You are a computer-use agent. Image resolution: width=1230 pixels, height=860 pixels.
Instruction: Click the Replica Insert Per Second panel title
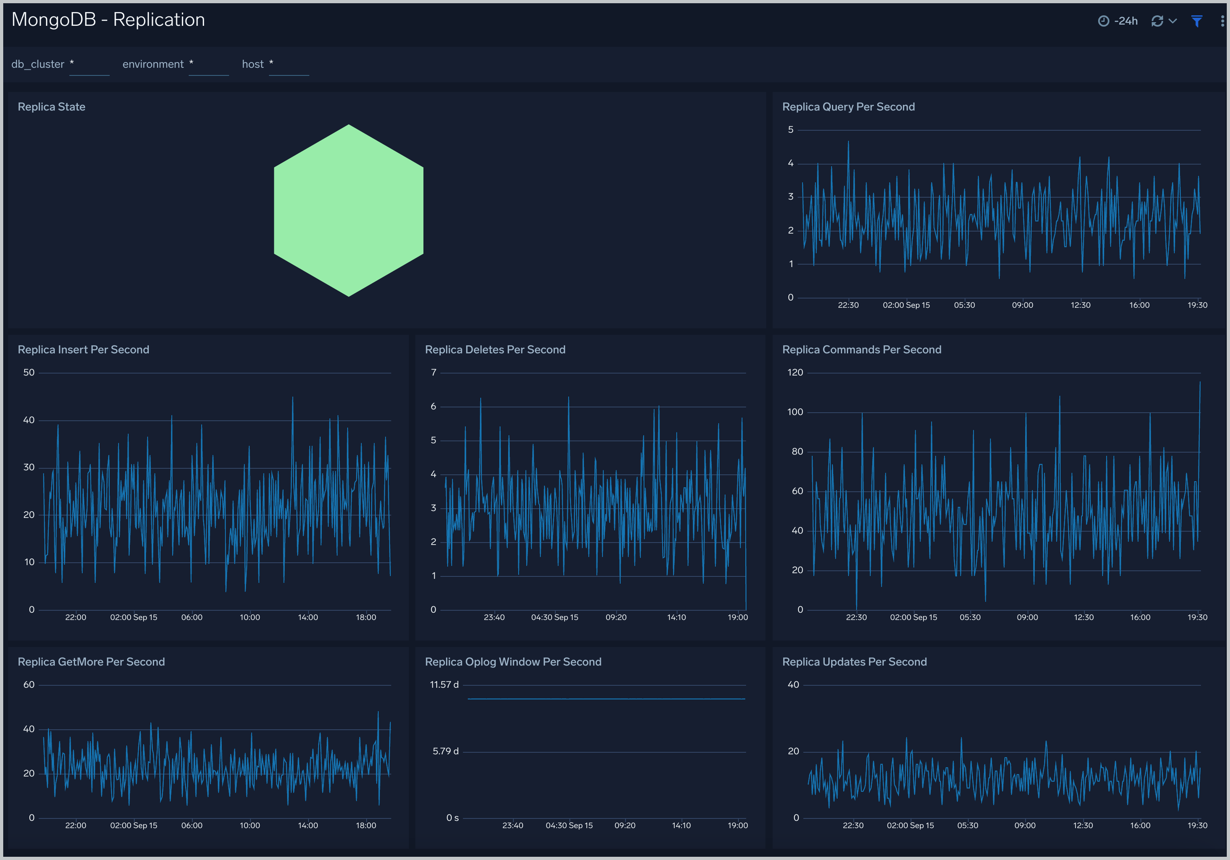coord(83,349)
